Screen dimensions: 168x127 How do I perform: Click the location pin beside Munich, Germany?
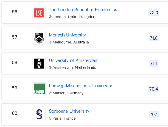(x=50, y=93)
